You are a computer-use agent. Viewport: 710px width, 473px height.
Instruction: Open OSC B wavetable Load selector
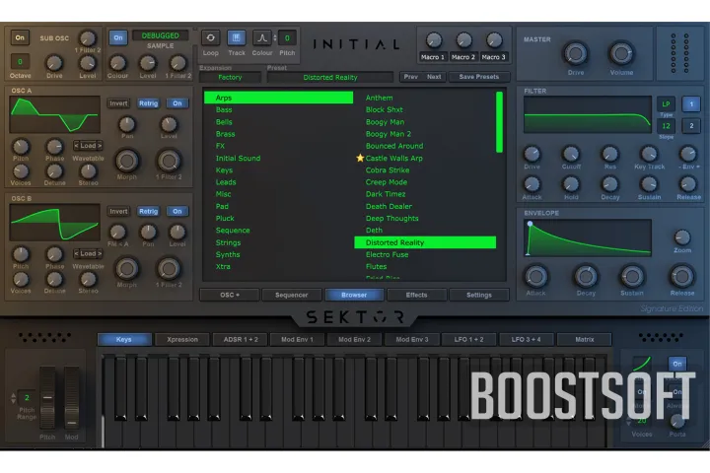click(88, 253)
